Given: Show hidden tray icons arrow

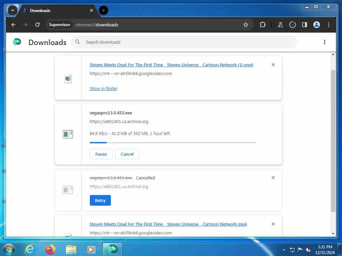Looking at the screenshot, I should coord(284,250).
